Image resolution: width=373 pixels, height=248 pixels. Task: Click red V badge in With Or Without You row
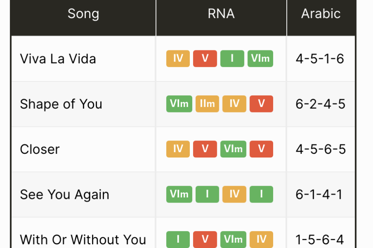tap(205, 239)
